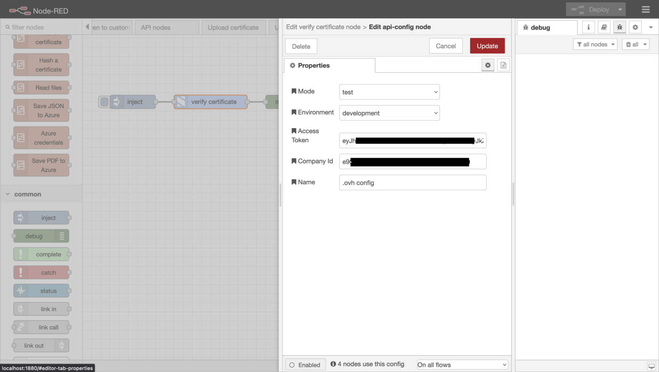Open the help book sidebar icon

point(604,27)
